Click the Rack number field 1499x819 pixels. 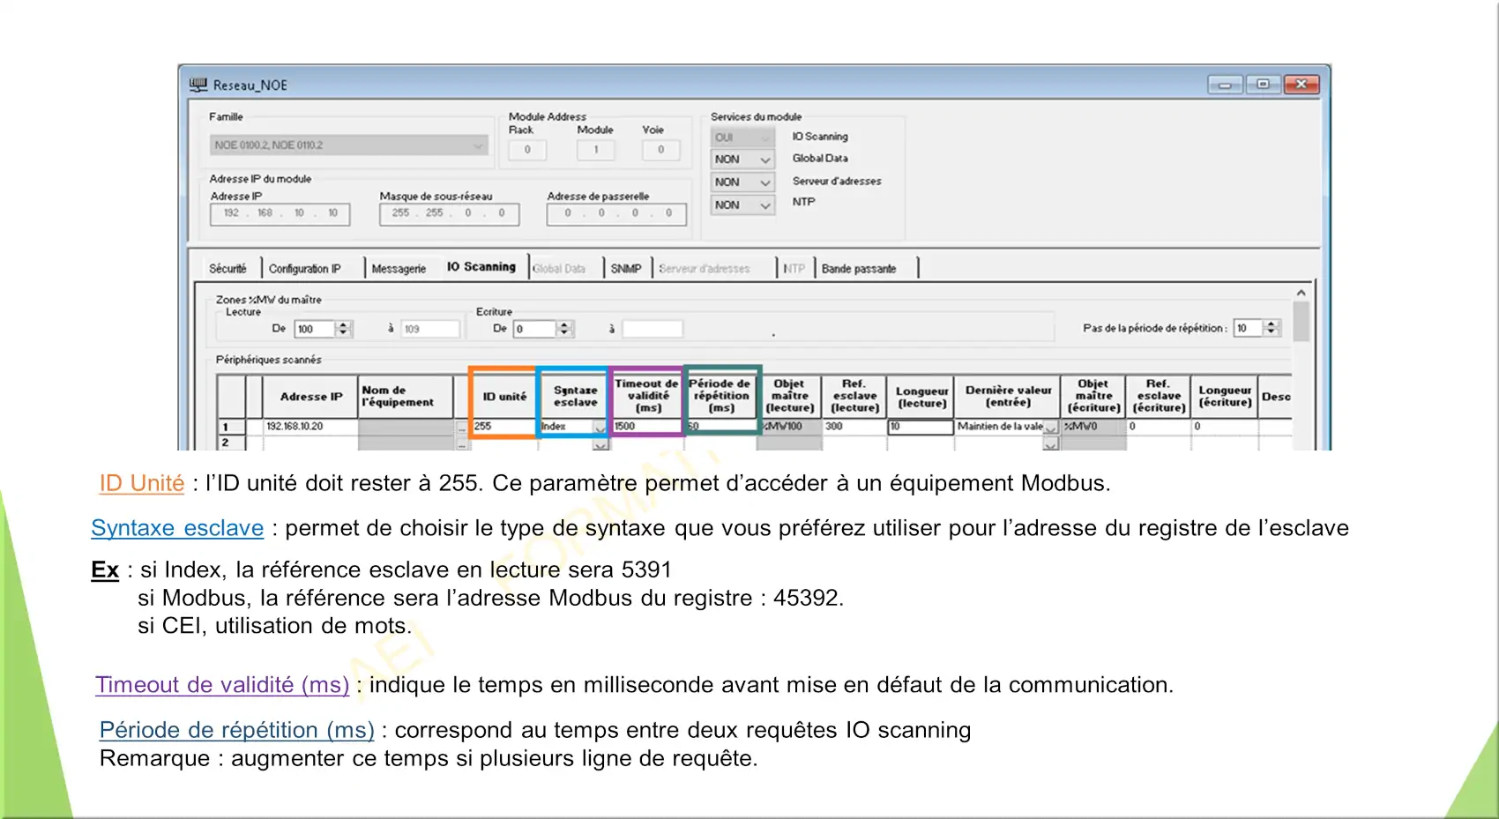click(x=527, y=150)
